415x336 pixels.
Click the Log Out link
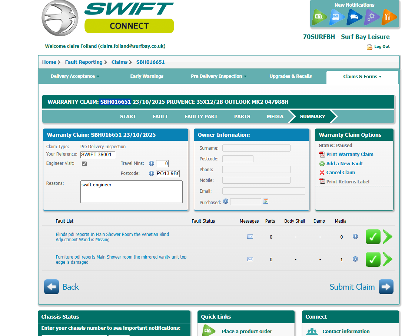(x=382, y=47)
